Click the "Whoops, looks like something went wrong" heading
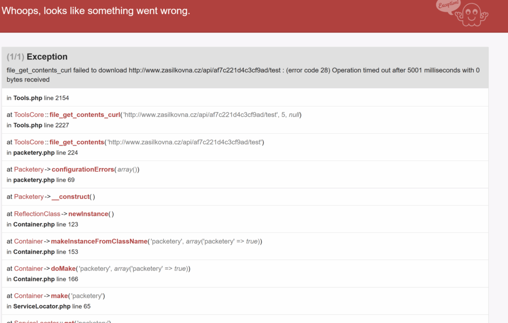 [x=96, y=10]
